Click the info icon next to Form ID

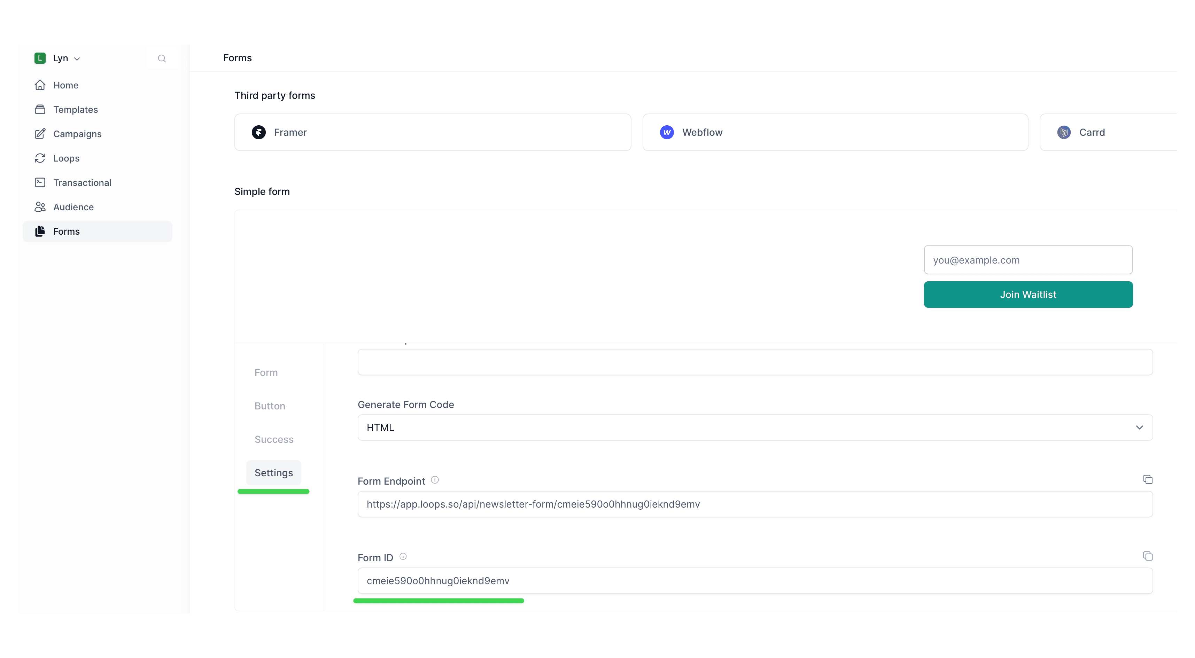(x=403, y=556)
